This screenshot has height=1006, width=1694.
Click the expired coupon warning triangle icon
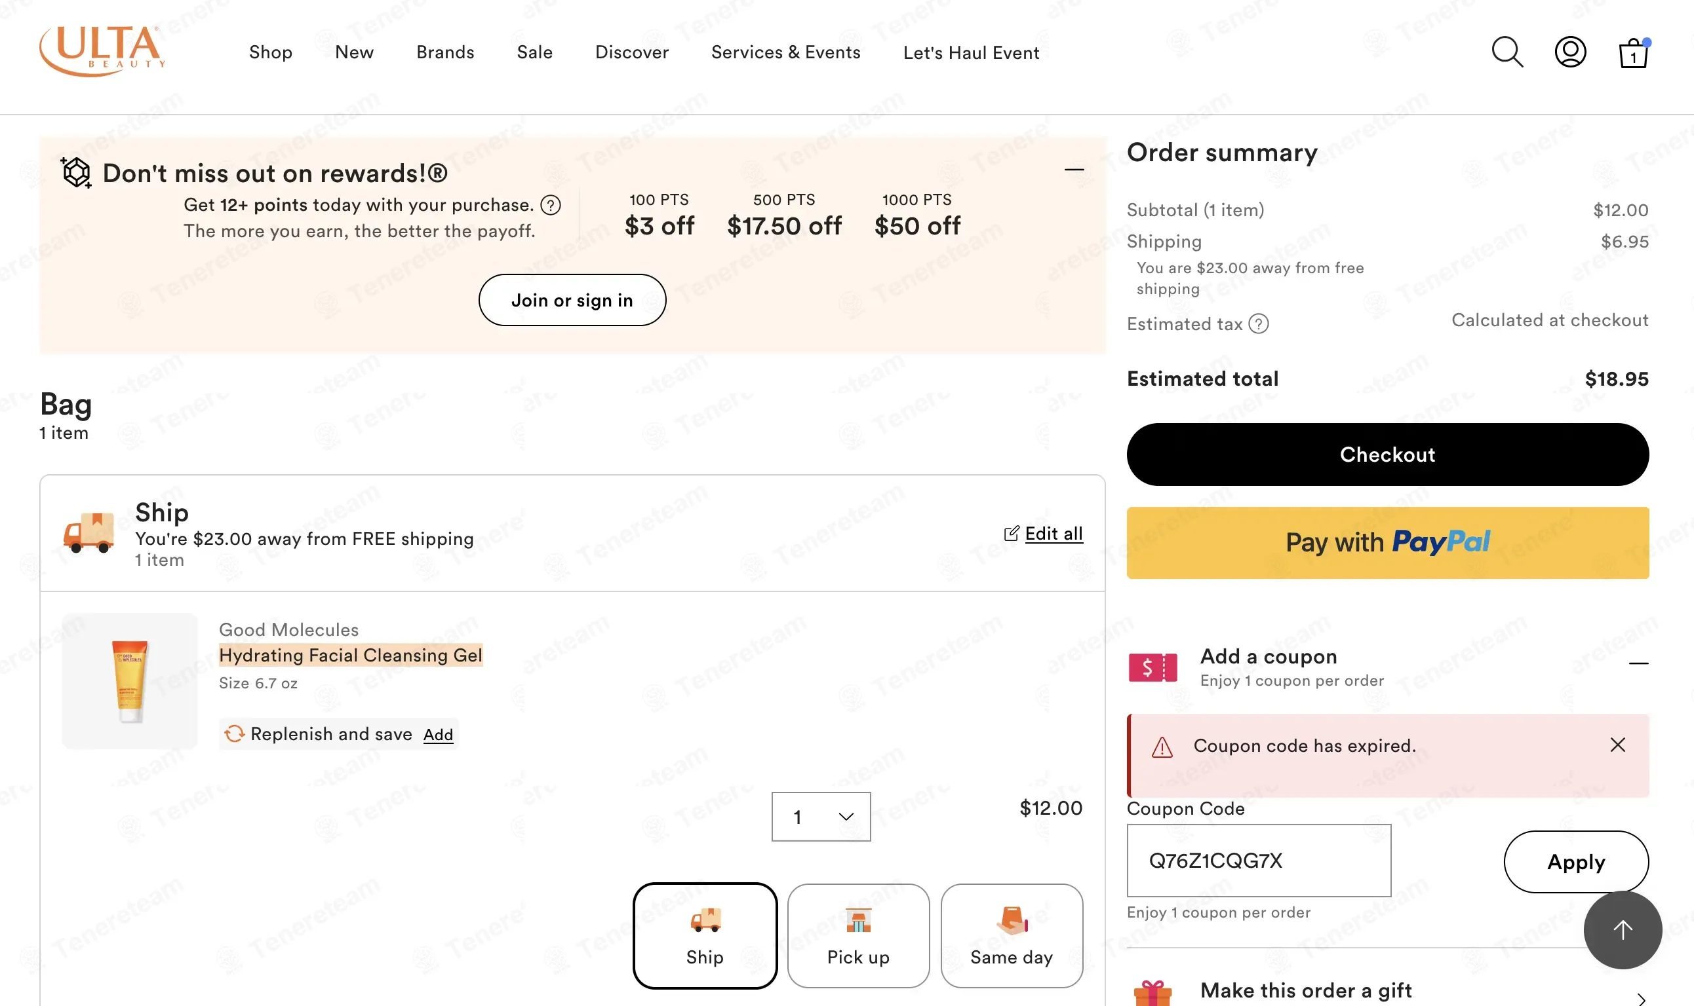coord(1162,747)
